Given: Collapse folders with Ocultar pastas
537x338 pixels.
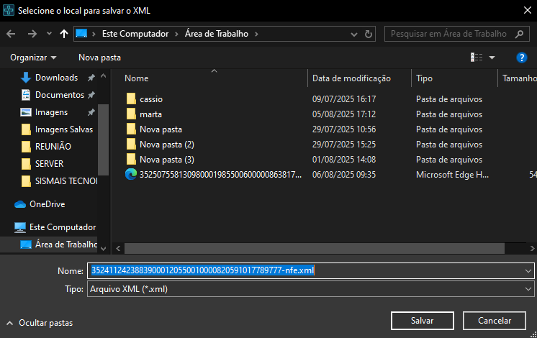Looking at the screenshot, I should 40,323.
